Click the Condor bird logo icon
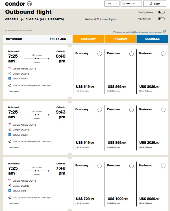This screenshot has height=211, width=170. (x=29, y=4)
